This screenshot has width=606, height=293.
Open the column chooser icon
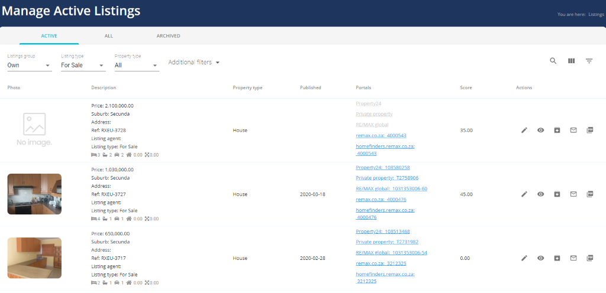click(571, 61)
